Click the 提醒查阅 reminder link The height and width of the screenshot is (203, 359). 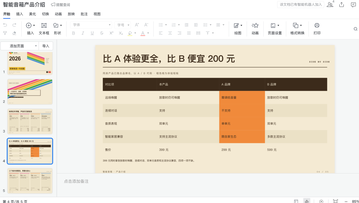[x=60, y=5]
